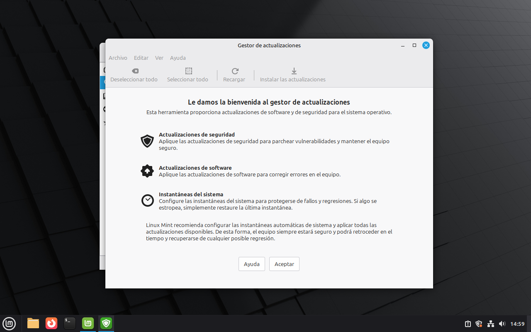Image resolution: width=531 pixels, height=332 pixels.
Task: Open the terminal from the taskbar
Action: [x=70, y=323]
